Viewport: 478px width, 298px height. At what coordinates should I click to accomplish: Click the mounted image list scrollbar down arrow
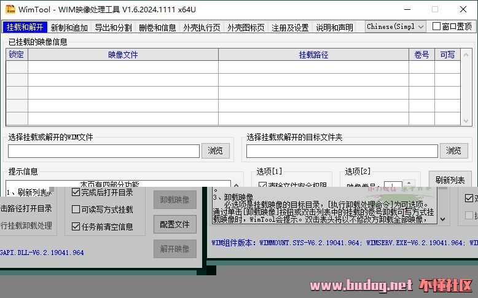[466, 120]
